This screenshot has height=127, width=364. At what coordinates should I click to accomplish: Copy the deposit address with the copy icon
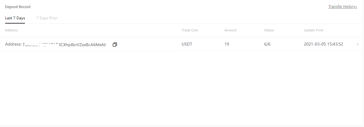point(115,44)
